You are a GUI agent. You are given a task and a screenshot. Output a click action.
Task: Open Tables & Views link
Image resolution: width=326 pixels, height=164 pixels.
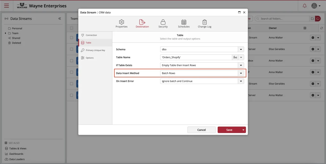16,148
